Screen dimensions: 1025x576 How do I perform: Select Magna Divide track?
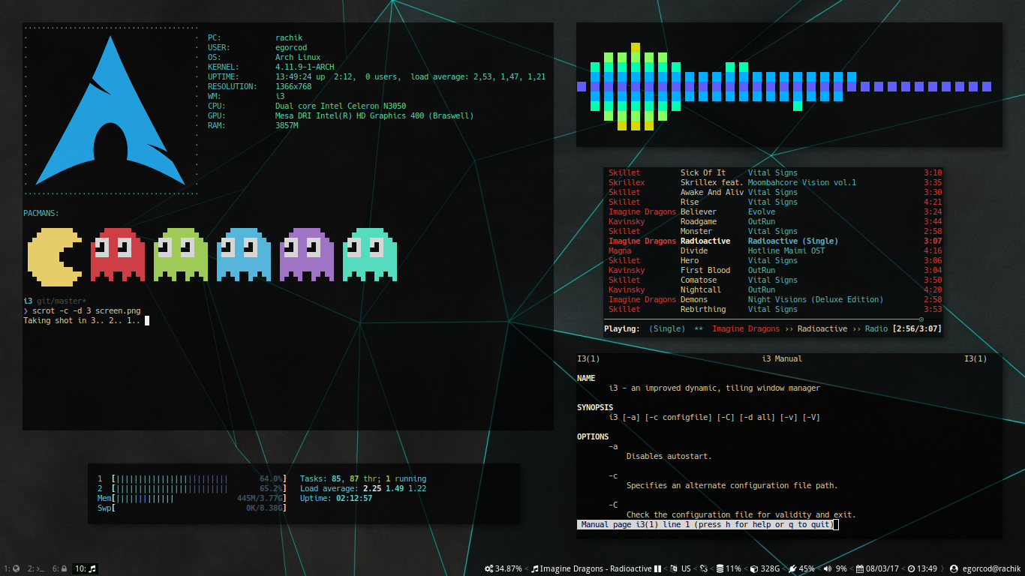point(774,250)
